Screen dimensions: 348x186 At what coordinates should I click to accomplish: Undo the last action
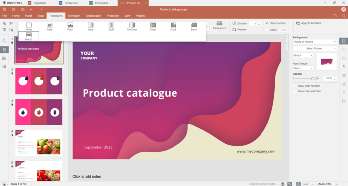pos(32,9)
